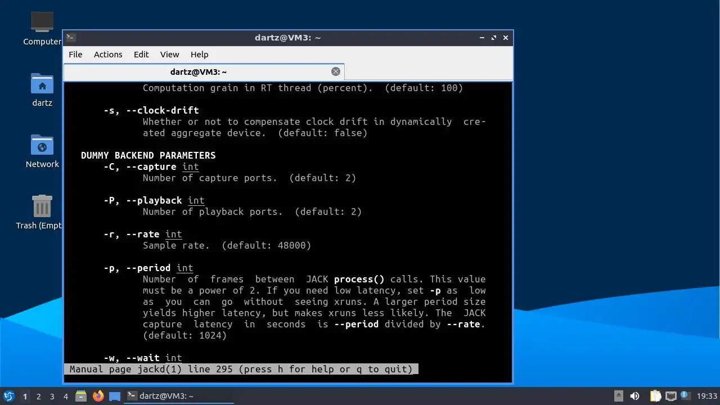
Task: Click the '(default: 1024)' text
Action: [x=185, y=335]
